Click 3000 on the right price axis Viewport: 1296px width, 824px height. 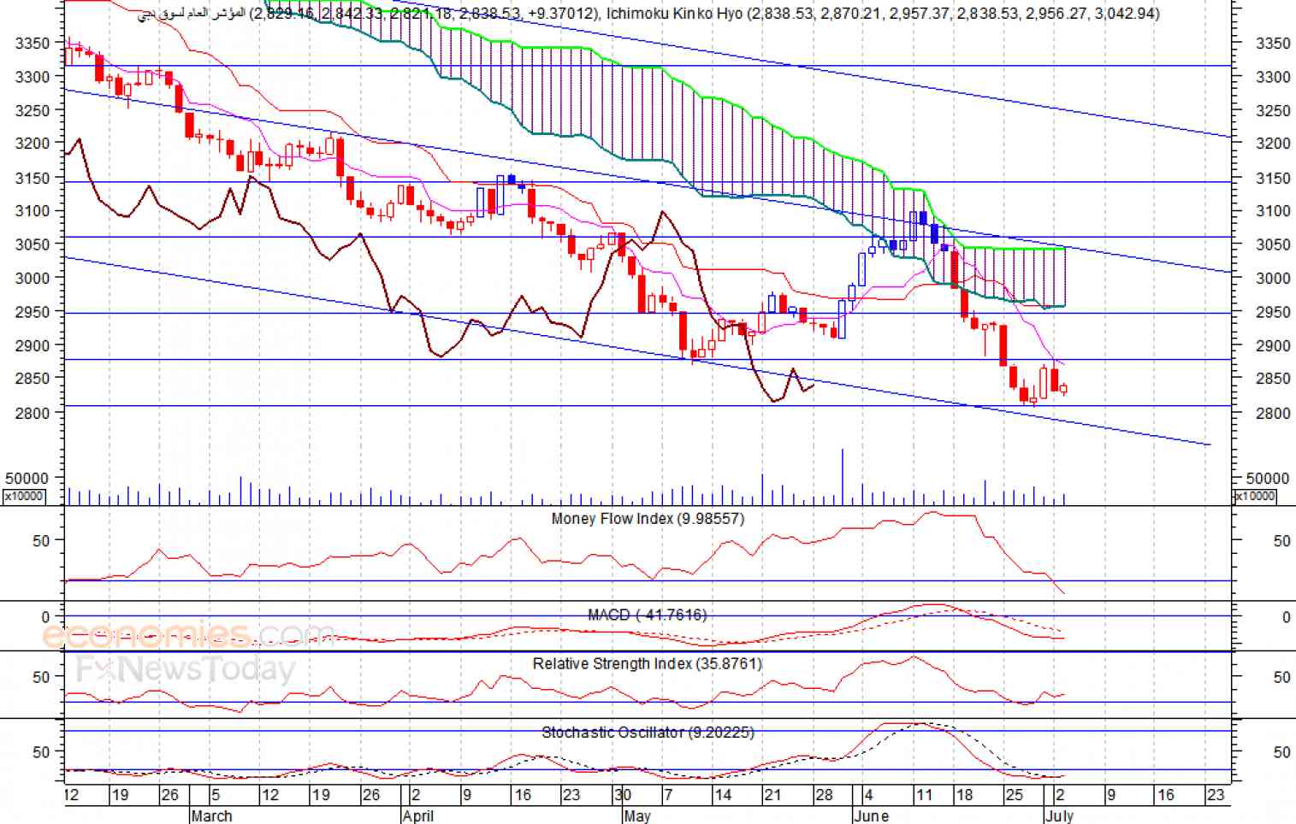(1273, 278)
